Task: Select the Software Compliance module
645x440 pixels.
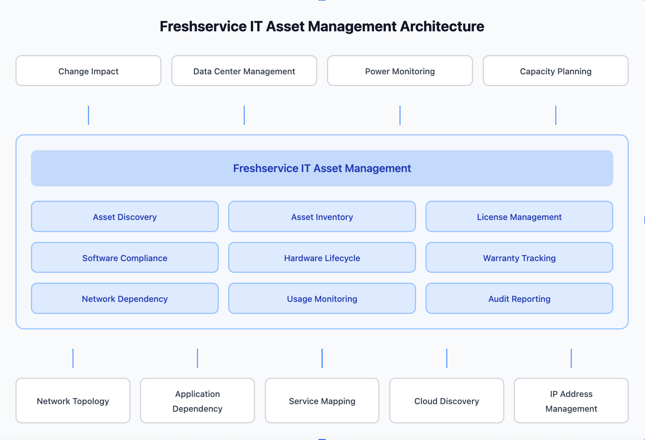Action: point(125,258)
